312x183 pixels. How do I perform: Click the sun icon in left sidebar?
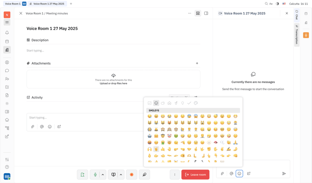(x=7, y=104)
